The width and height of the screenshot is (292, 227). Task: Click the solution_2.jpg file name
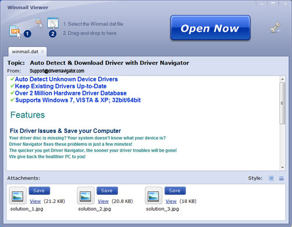point(95,209)
